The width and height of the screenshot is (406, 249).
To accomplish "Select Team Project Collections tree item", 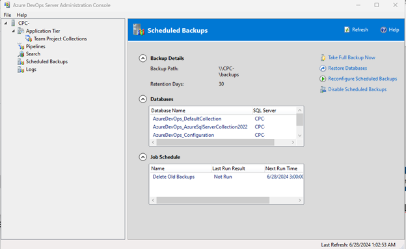I will 61,38.
